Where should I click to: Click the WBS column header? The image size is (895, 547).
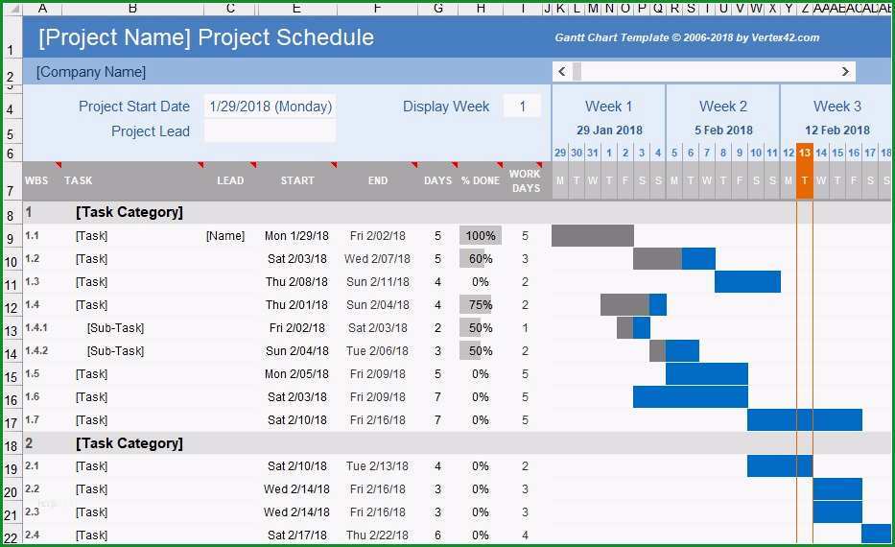click(x=36, y=180)
